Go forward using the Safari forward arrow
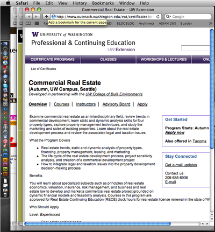 [36, 17]
